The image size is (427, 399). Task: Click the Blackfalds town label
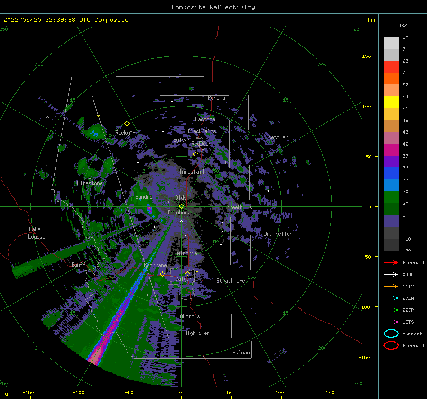[202, 131]
